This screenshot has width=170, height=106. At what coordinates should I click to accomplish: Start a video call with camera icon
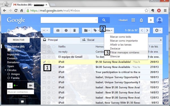(x=31, y=86)
